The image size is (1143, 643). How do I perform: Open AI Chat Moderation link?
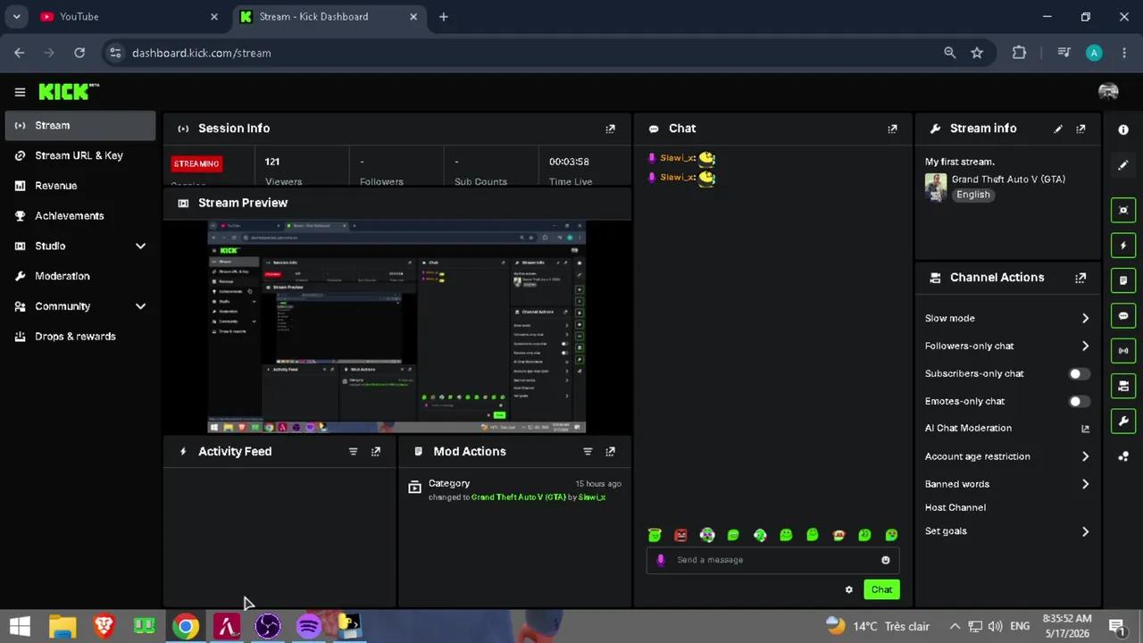[x=1085, y=429]
